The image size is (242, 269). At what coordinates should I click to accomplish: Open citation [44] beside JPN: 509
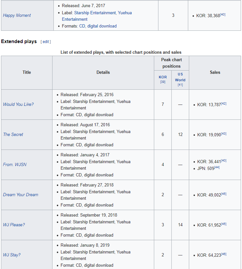(217, 167)
